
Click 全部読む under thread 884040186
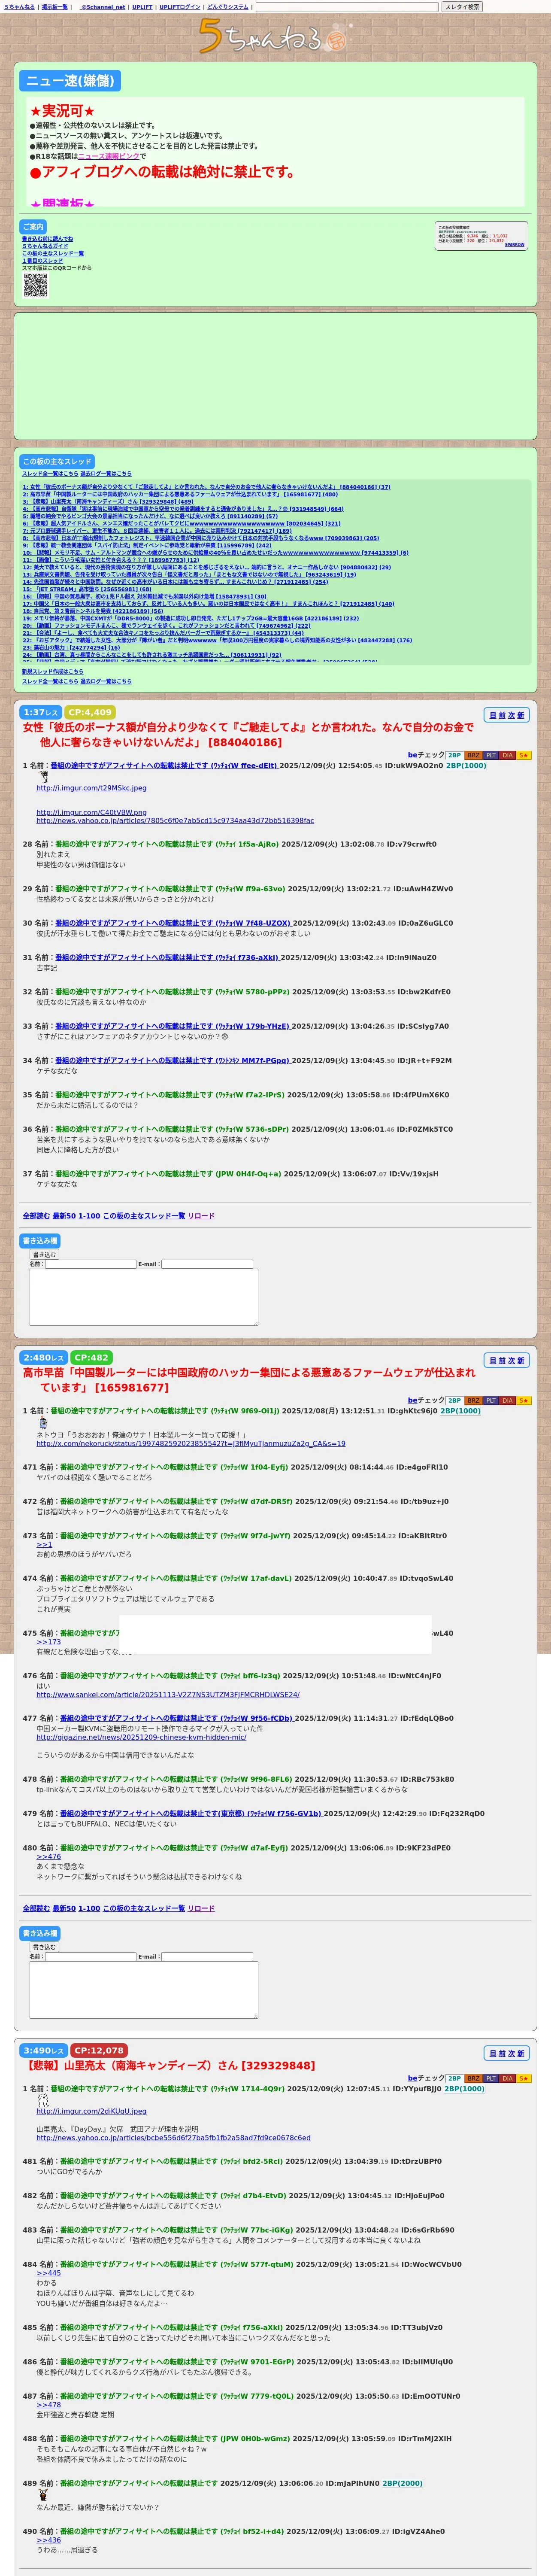[36, 1215]
